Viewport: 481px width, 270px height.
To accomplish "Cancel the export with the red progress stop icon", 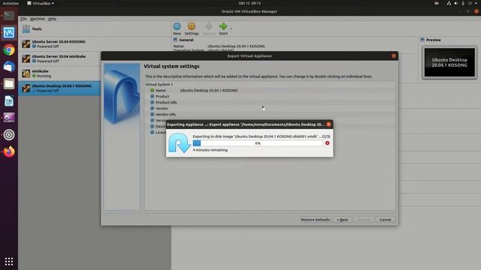I will [328, 143].
